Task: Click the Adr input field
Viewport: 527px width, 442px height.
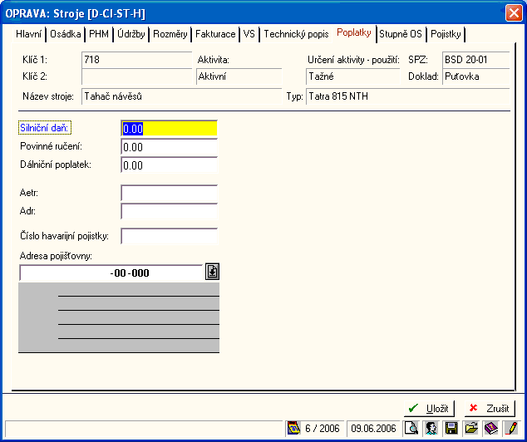Action: [x=169, y=212]
